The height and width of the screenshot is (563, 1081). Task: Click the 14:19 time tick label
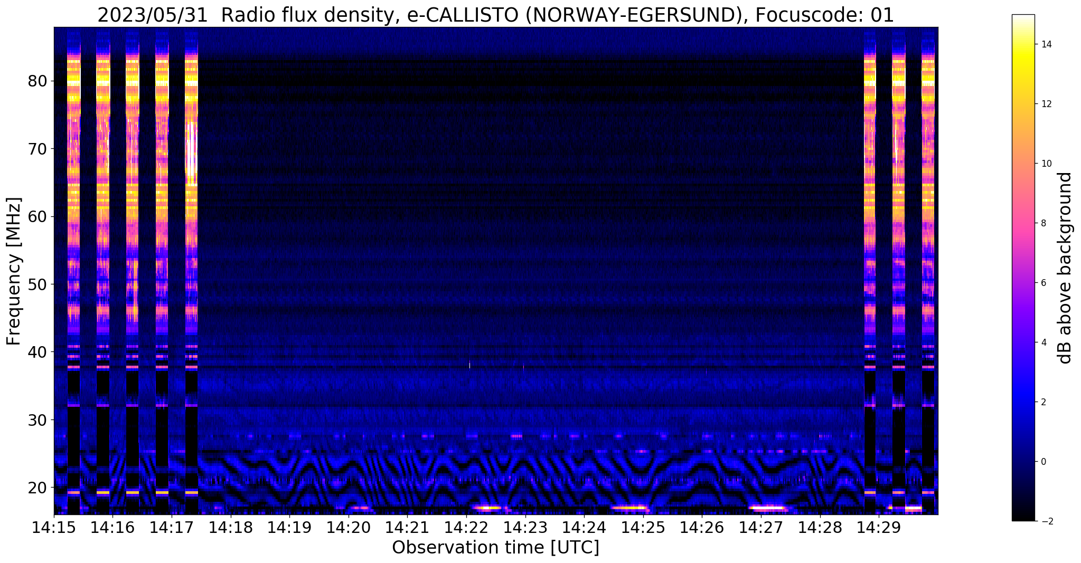289,528
